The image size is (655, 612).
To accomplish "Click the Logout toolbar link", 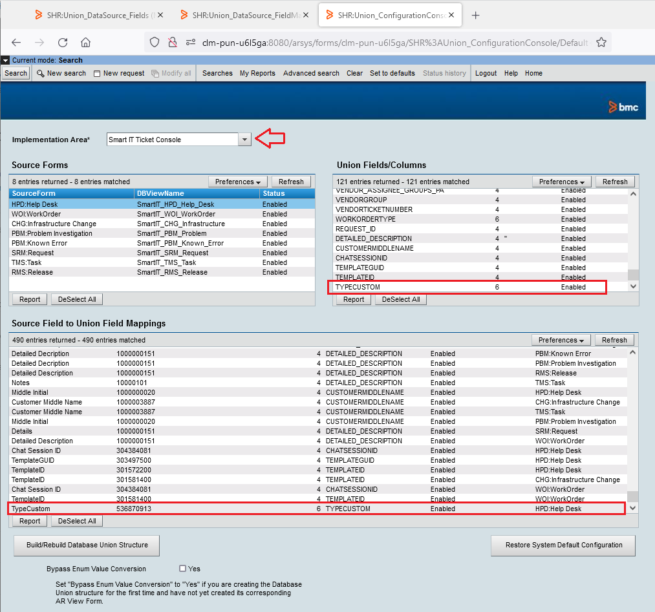I will coord(486,73).
